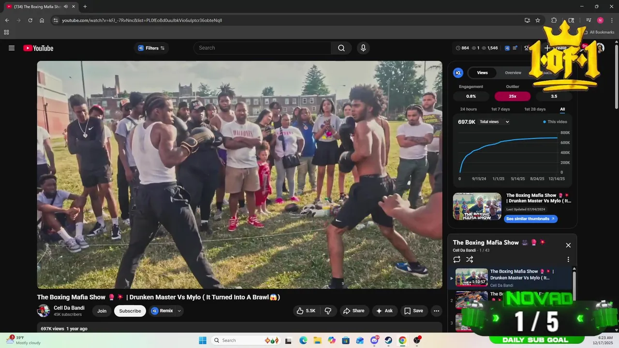Click the vidIQ Remix button
The height and width of the screenshot is (348, 619).
[162, 311]
